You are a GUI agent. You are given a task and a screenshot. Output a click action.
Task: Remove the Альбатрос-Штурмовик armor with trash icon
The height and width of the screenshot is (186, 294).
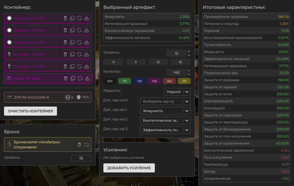point(79,145)
